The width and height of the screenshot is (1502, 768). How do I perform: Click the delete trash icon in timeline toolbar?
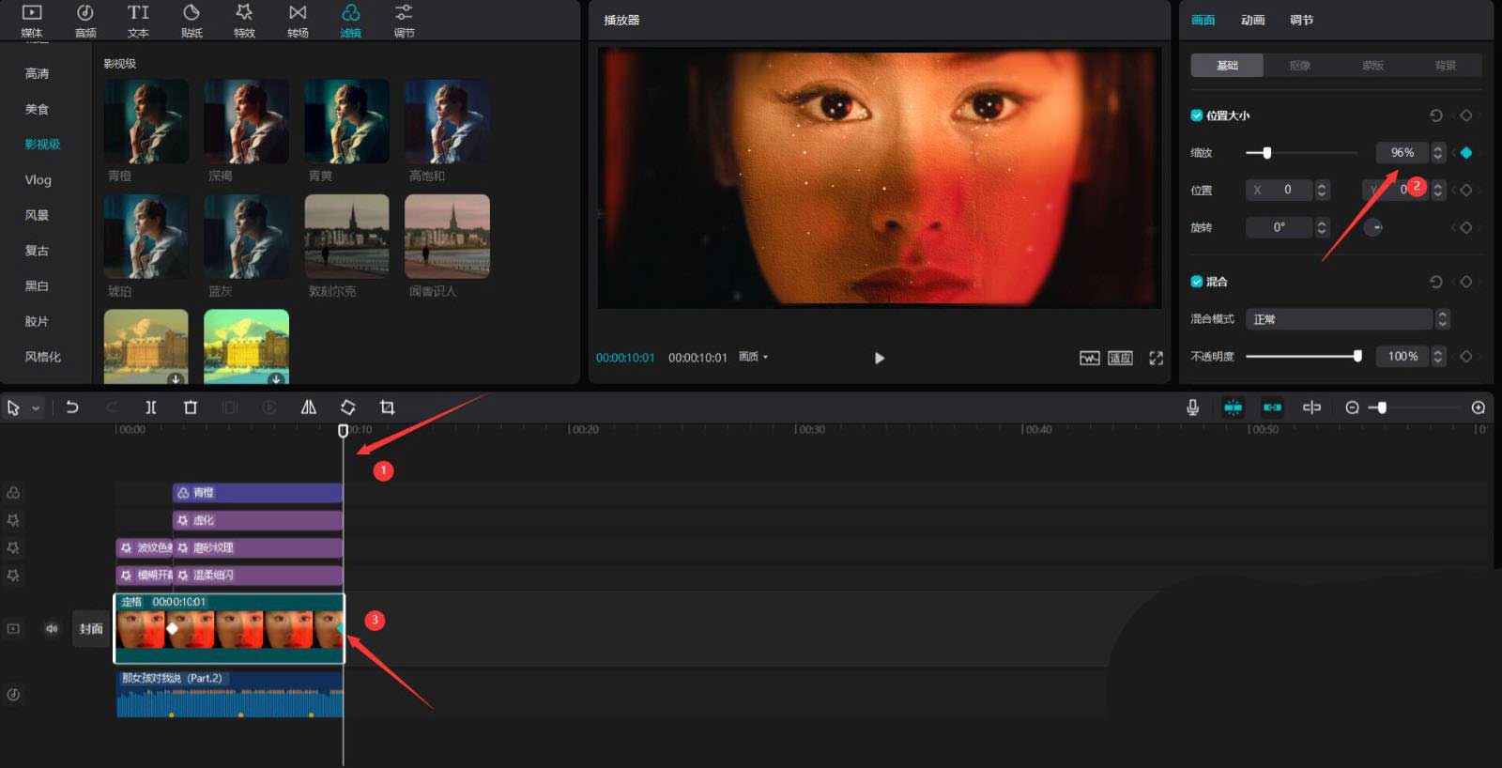pos(191,407)
